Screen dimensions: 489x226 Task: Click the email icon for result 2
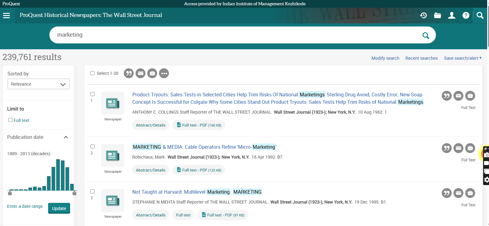458,148
